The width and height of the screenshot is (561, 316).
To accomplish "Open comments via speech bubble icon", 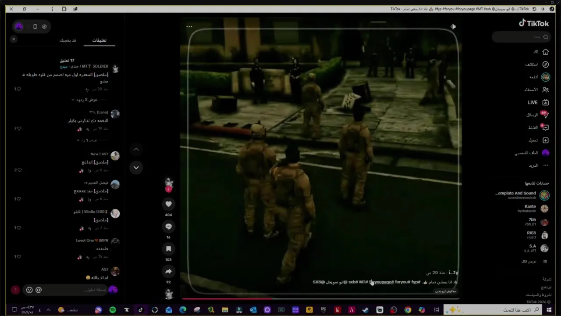I will (x=168, y=226).
